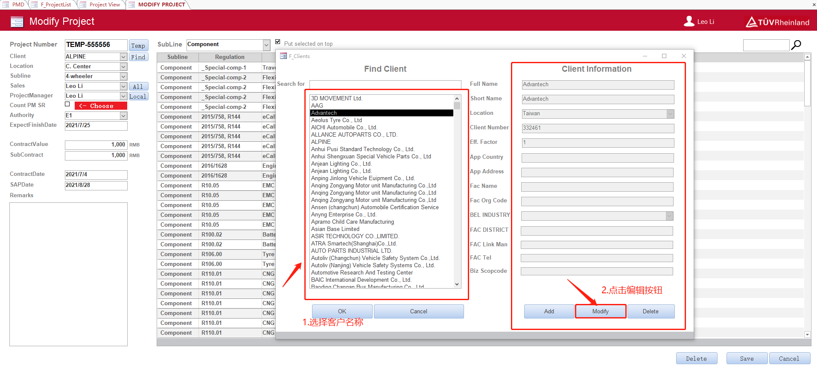Open the Location dropdown showing C. Center
Image resolution: width=817 pixels, height=365 pixels.
[x=123, y=67]
